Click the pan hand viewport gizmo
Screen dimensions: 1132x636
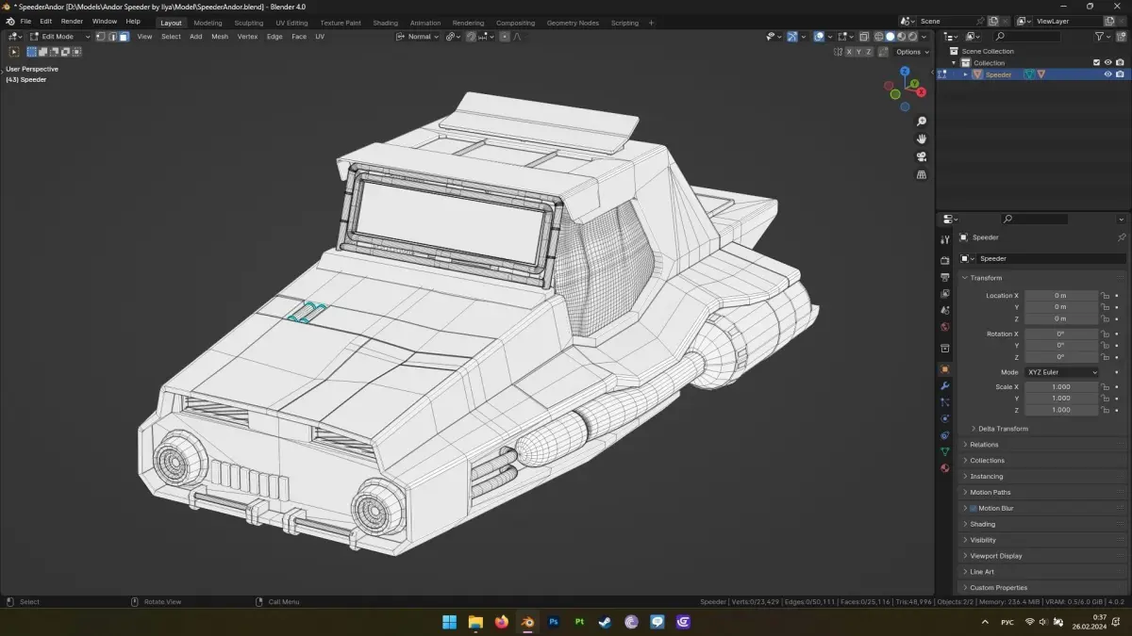tap(922, 139)
